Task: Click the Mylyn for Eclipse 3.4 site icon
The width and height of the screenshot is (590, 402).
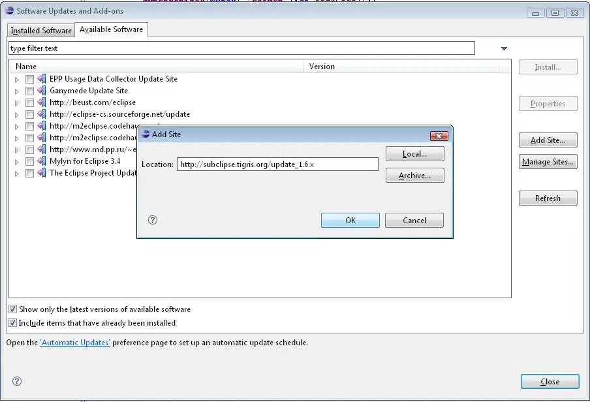Action: point(42,161)
